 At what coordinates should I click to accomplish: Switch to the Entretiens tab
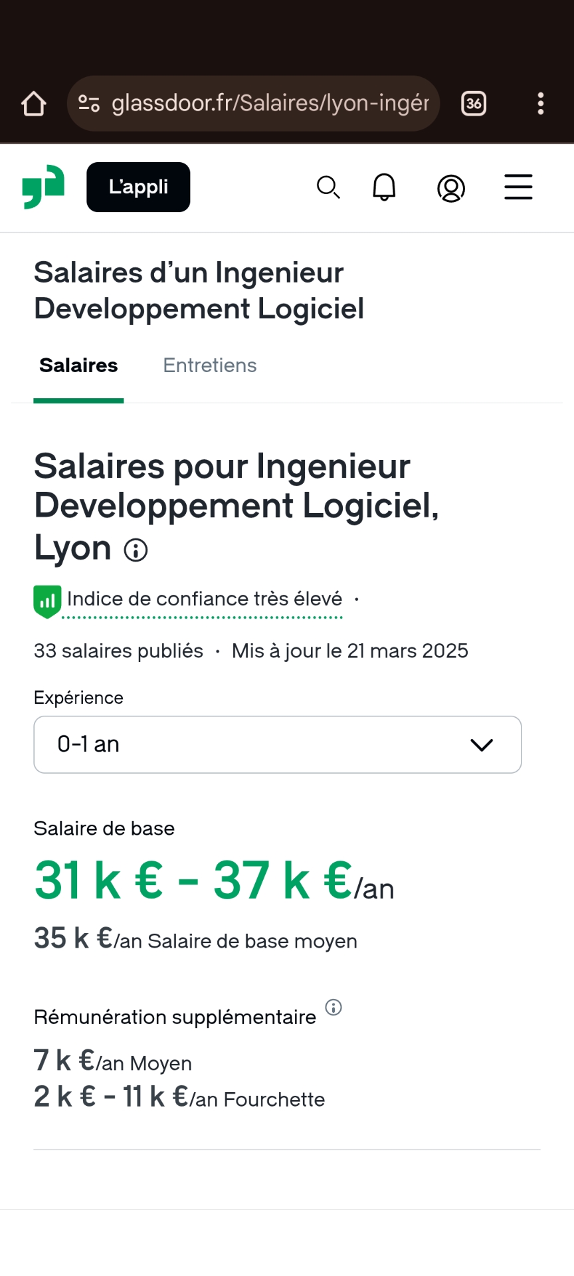pos(210,366)
